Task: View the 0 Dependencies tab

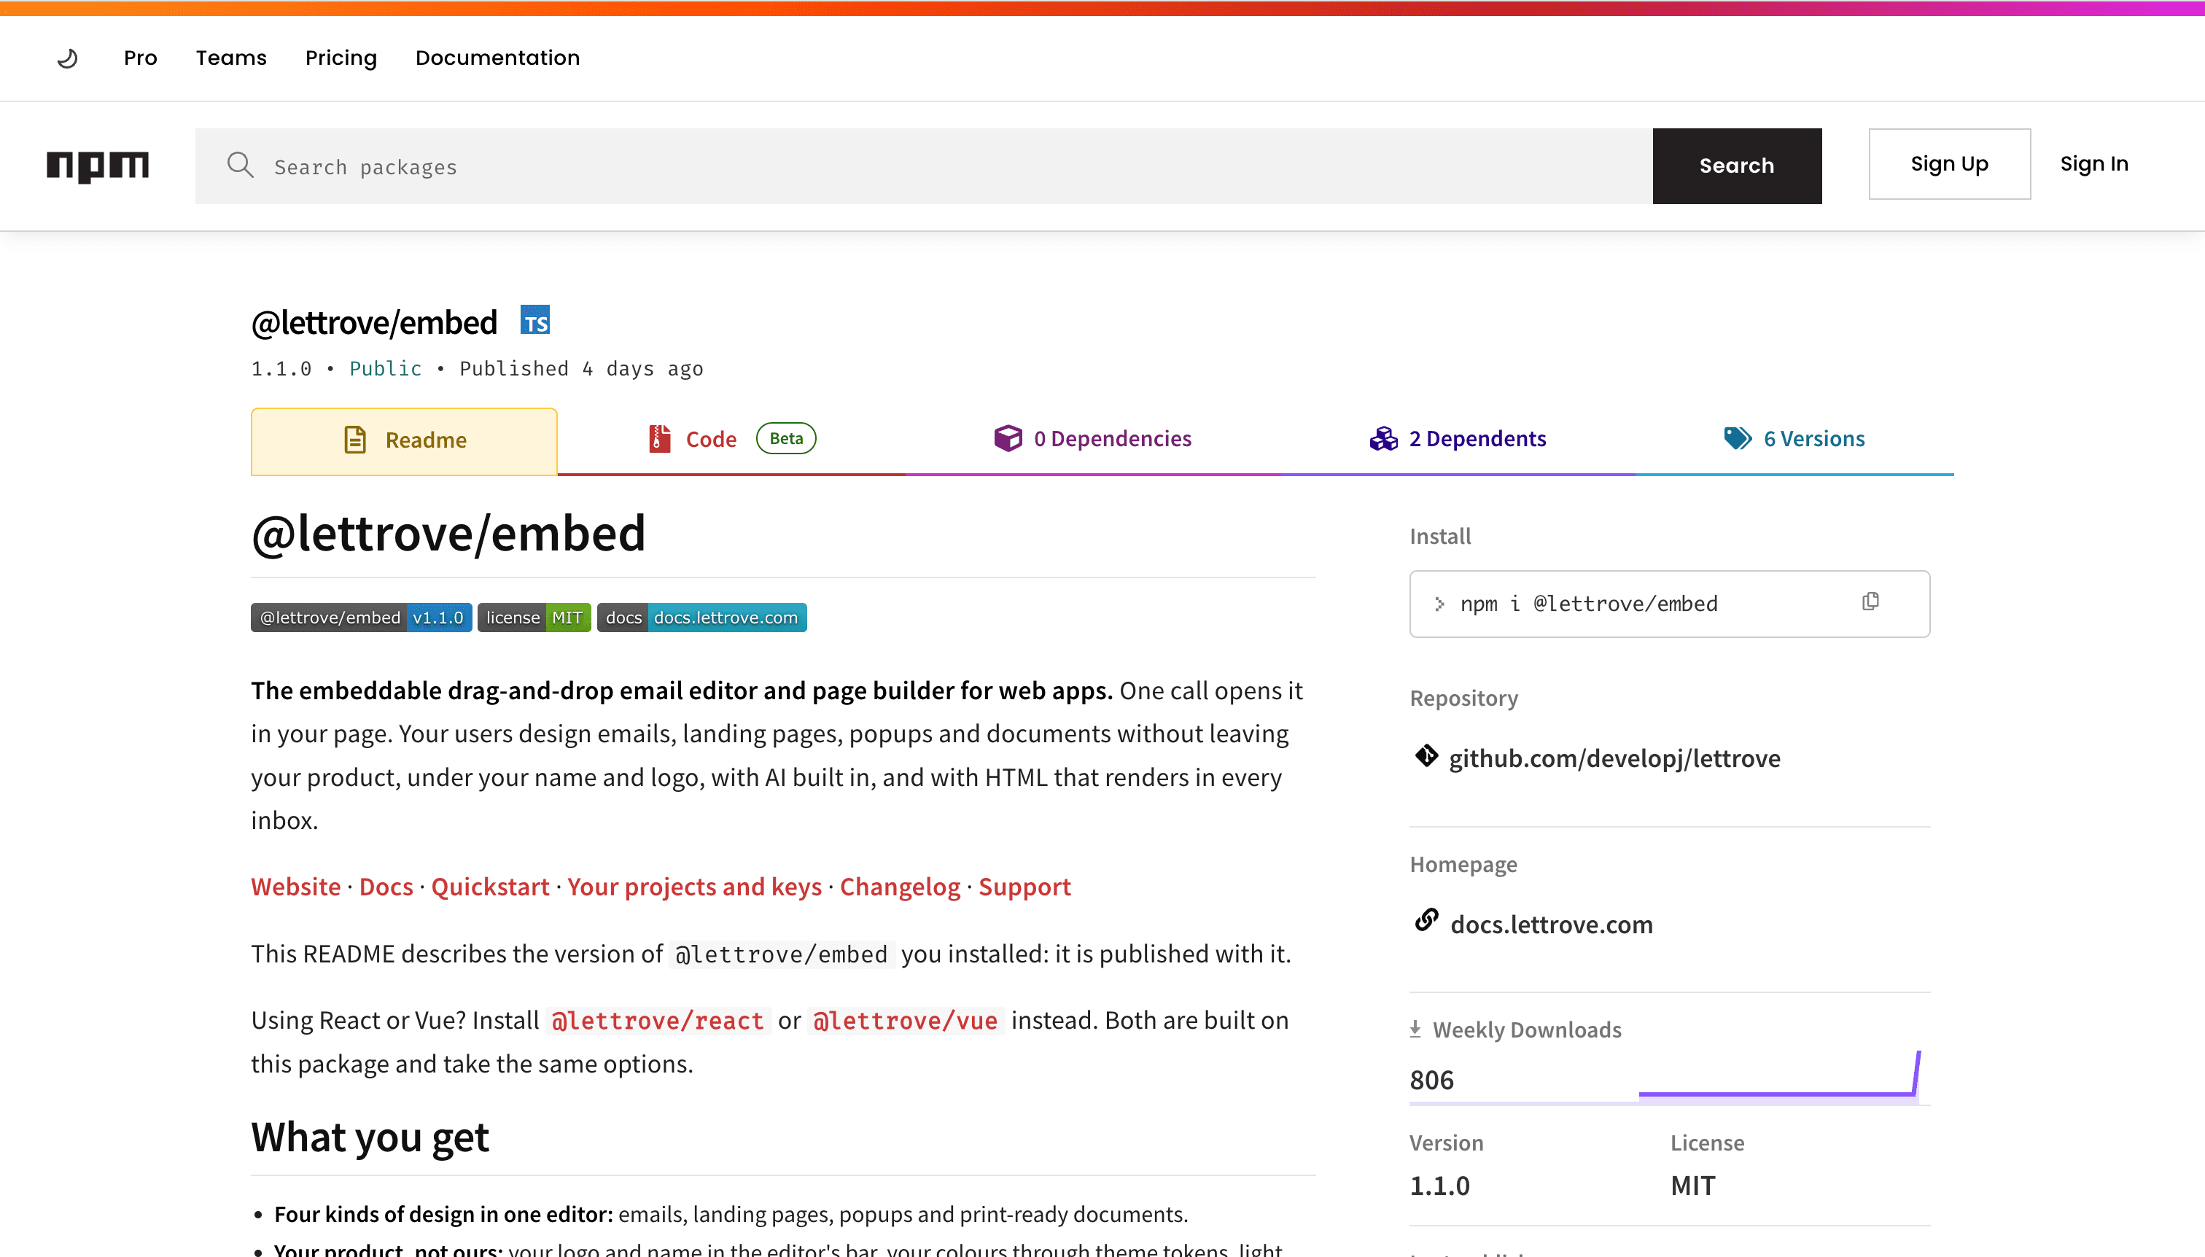Action: pos(1092,439)
